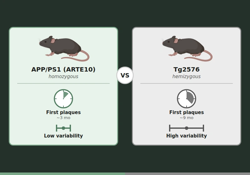Click First plaques label in Tg2576 card
This screenshot has width=250, height=175.
pyautogui.click(x=187, y=112)
